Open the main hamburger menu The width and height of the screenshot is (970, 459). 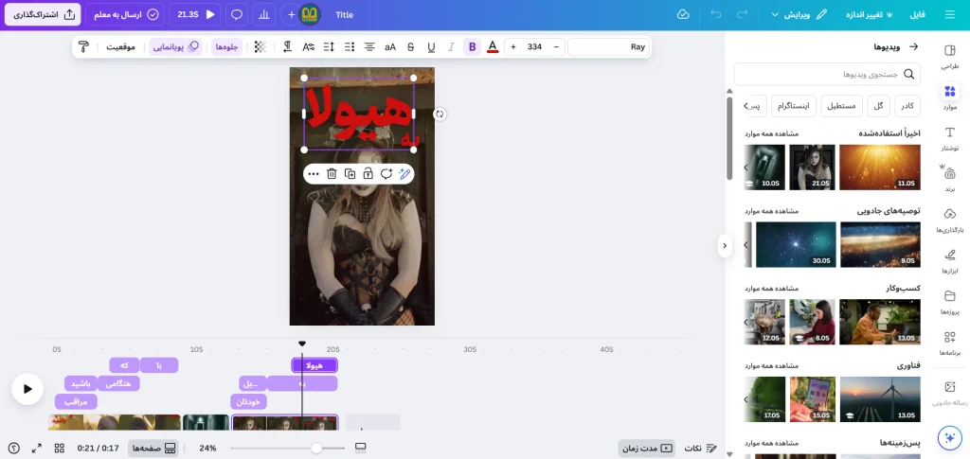click(x=949, y=14)
